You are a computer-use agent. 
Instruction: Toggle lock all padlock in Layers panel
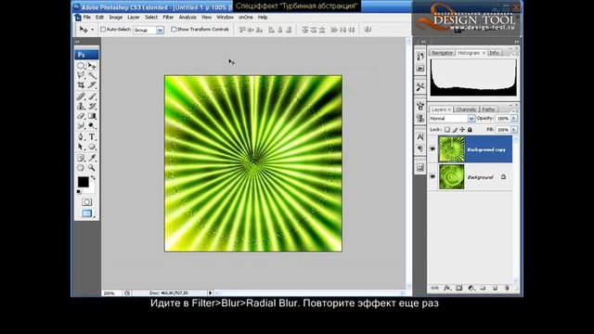pyautogui.click(x=470, y=130)
